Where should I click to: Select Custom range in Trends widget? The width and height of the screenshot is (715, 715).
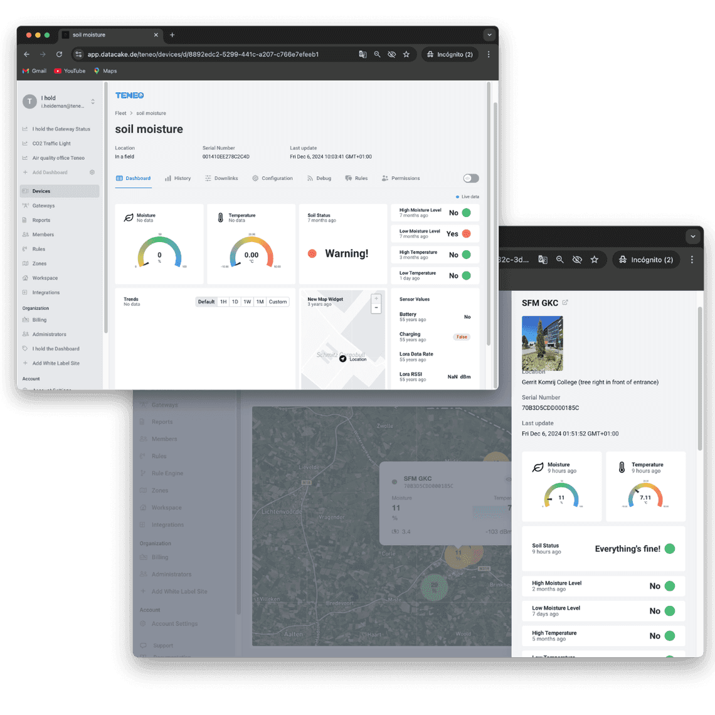tap(278, 302)
